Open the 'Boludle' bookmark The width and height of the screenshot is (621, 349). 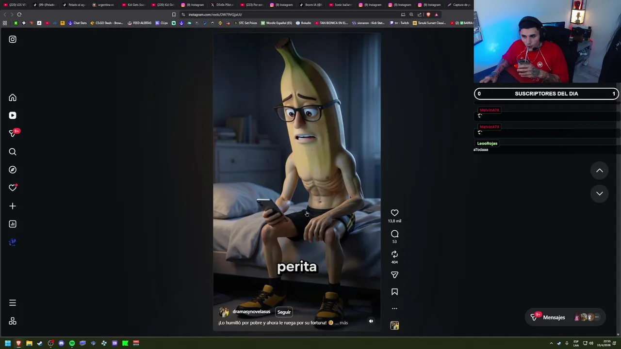click(x=304, y=23)
